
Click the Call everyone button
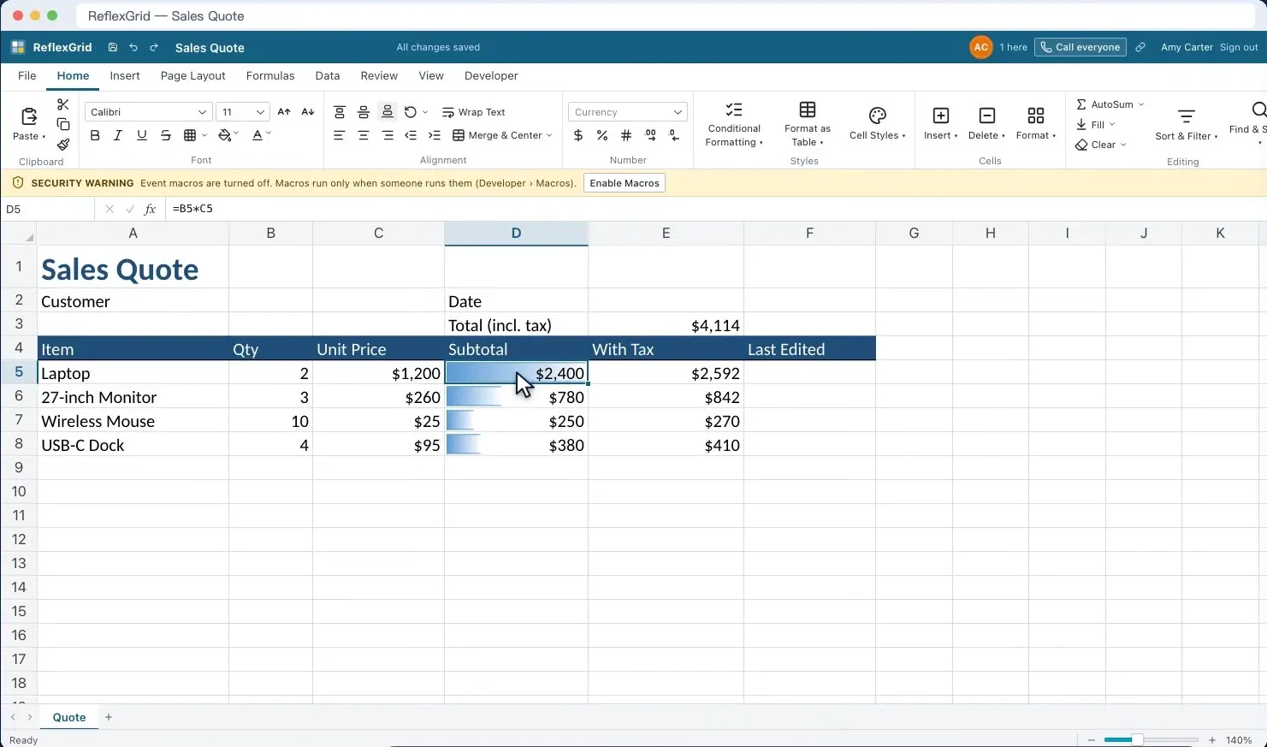1080,47
